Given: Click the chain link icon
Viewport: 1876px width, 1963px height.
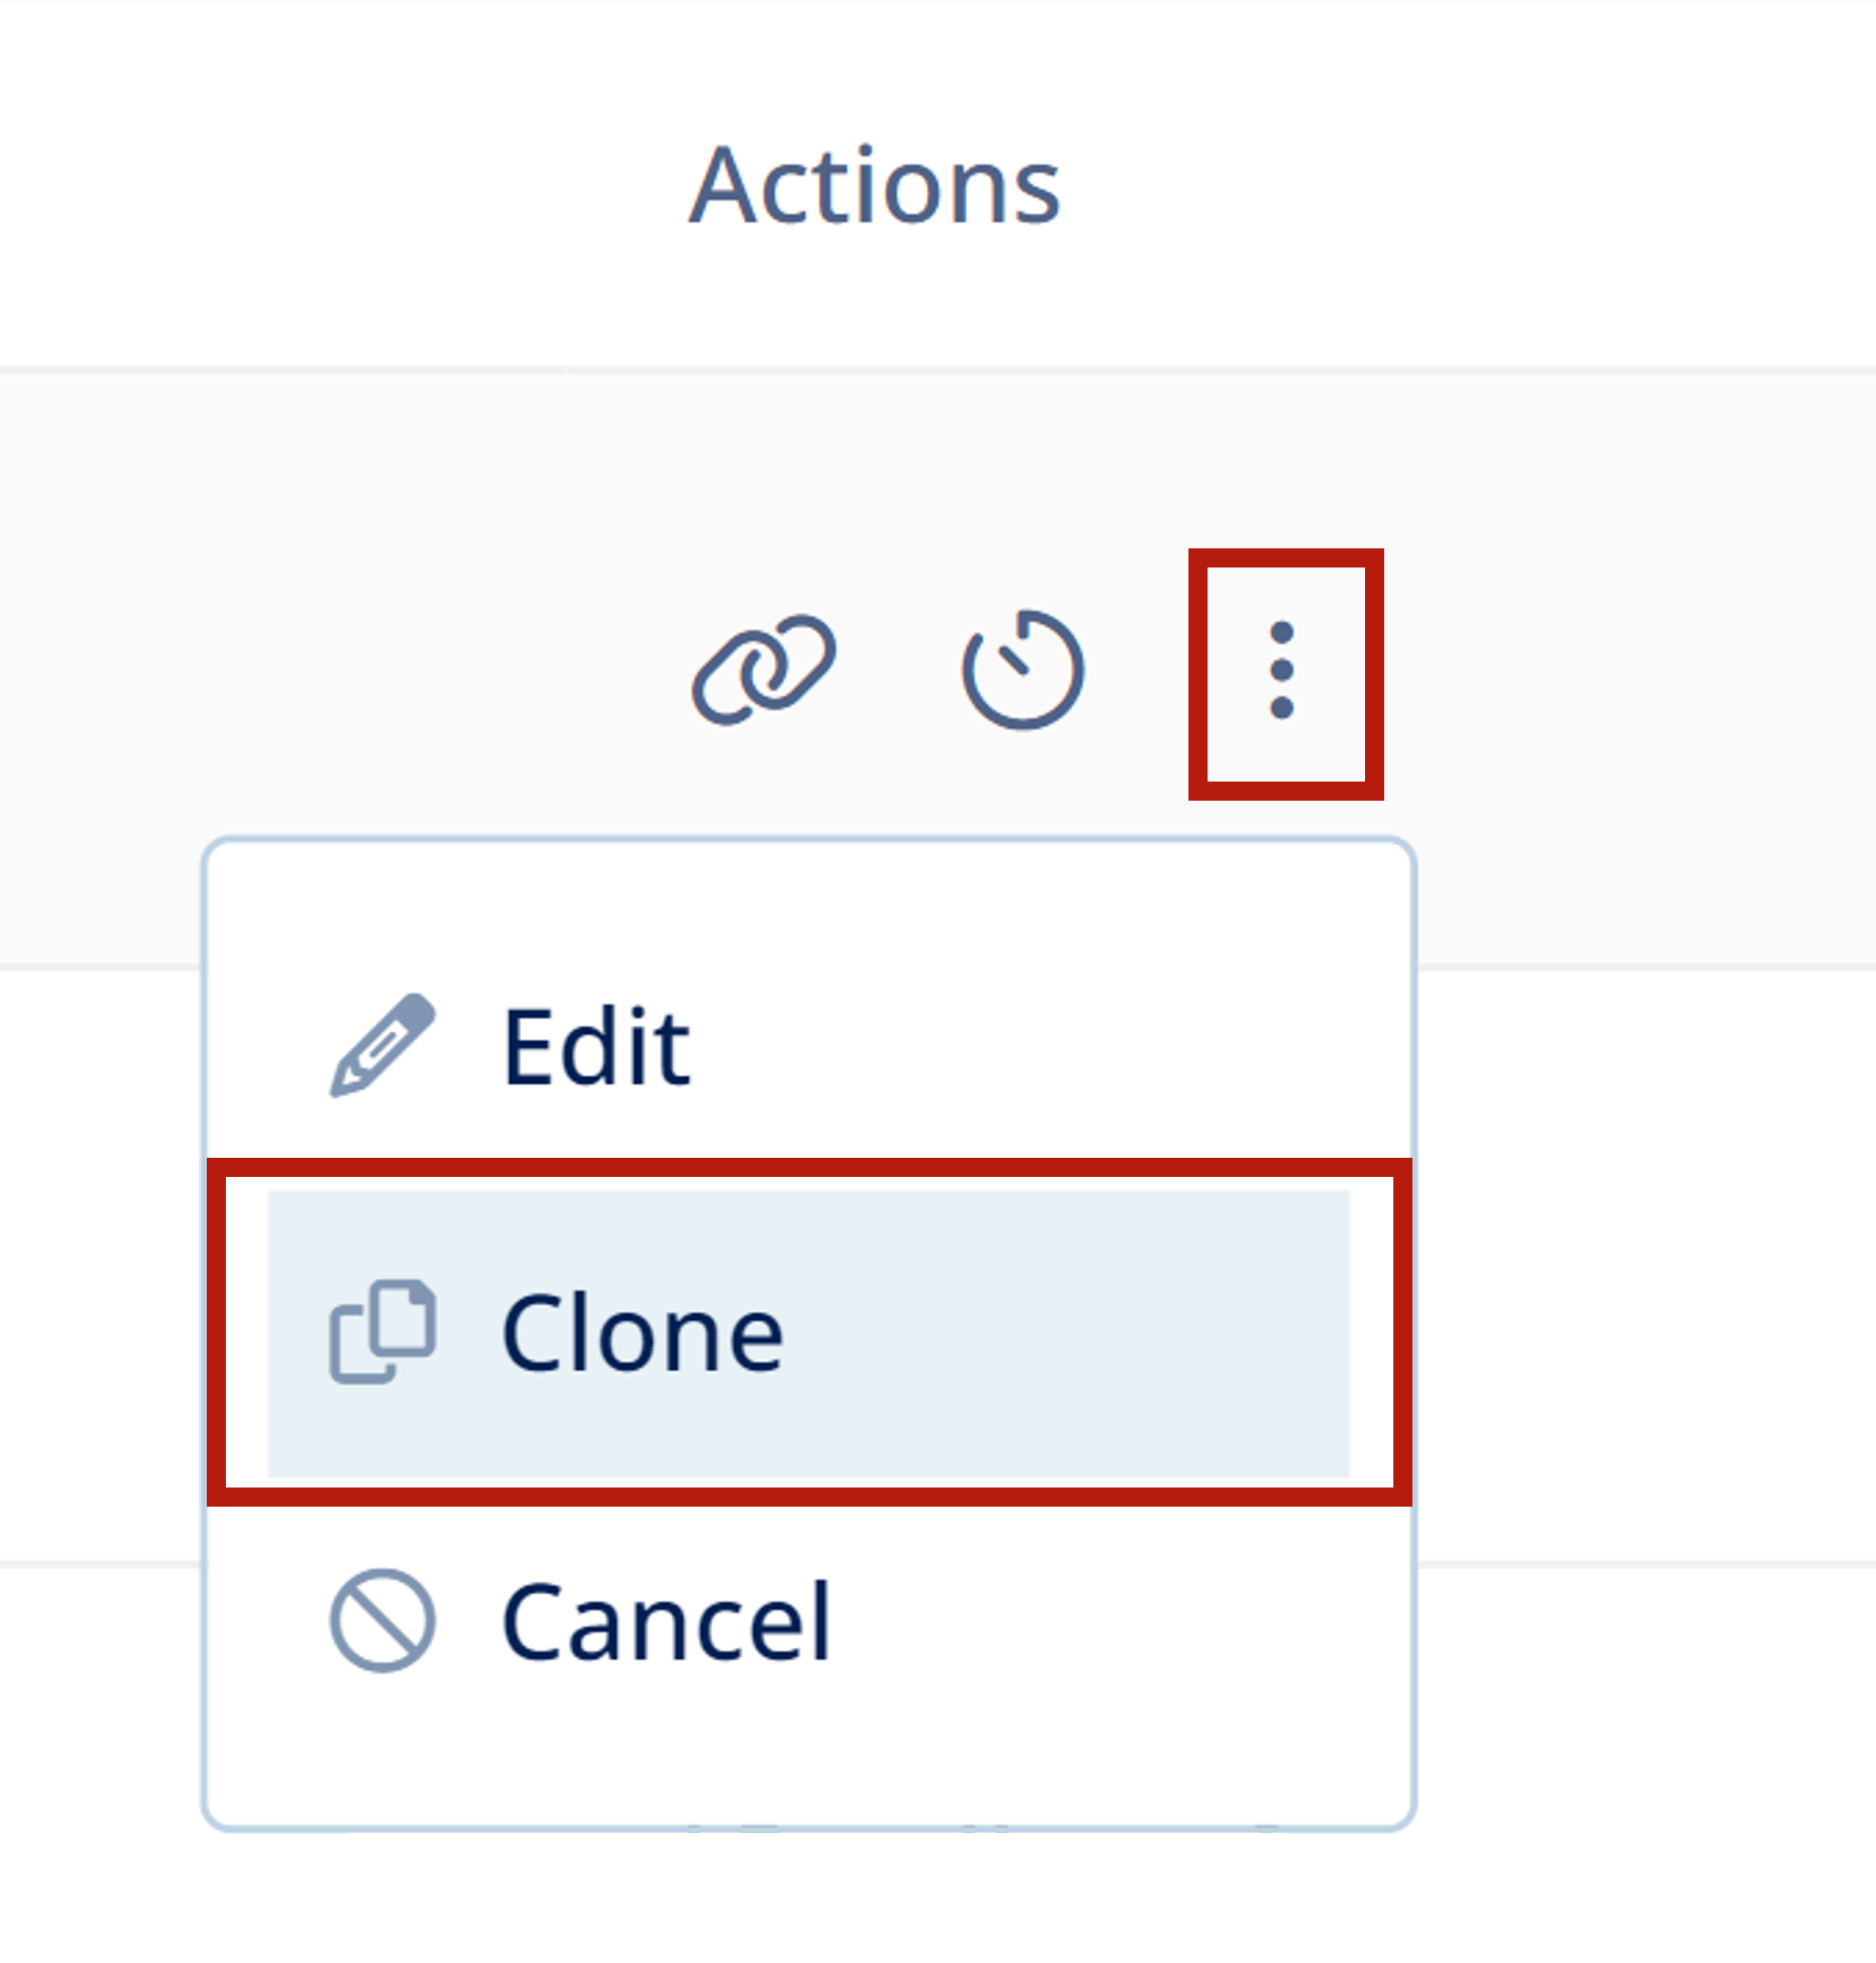Looking at the screenshot, I should [763, 669].
